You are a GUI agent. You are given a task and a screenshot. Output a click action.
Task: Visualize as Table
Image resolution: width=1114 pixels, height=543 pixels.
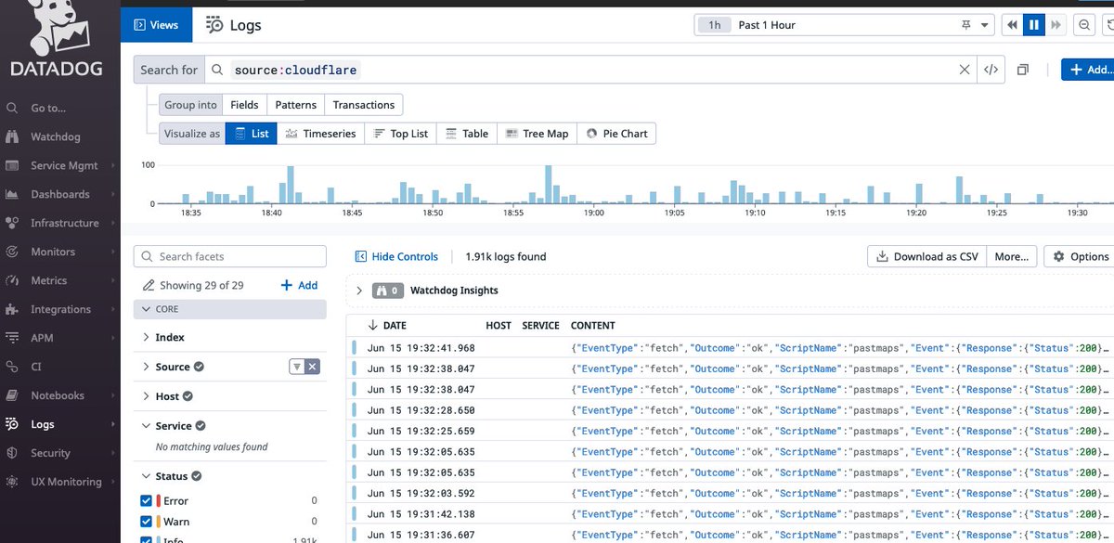(467, 134)
